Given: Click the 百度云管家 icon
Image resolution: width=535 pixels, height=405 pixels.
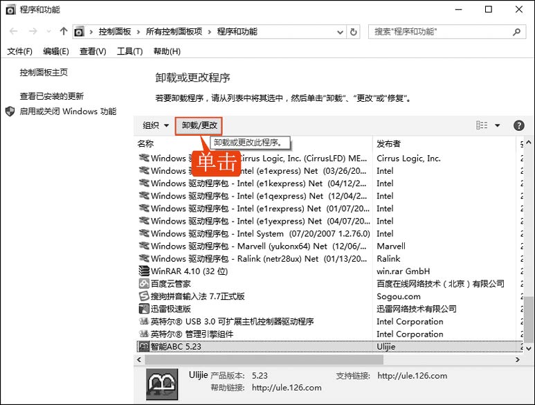Looking at the screenshot, I should tap(144, 284).
